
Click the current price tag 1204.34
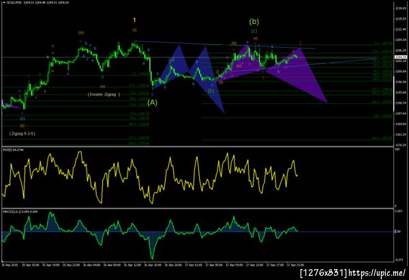400,57
